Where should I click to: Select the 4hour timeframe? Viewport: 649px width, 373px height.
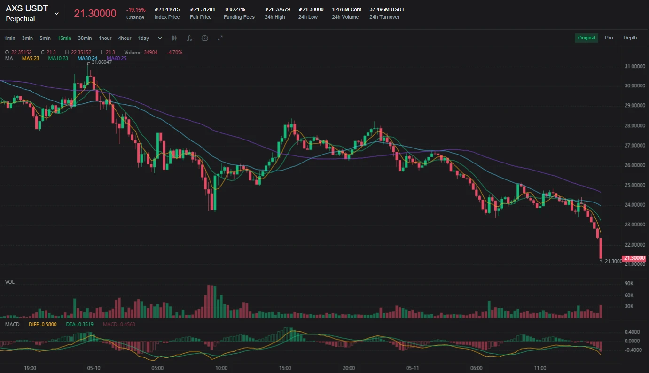pyautogui.click(x=125, y=38)
